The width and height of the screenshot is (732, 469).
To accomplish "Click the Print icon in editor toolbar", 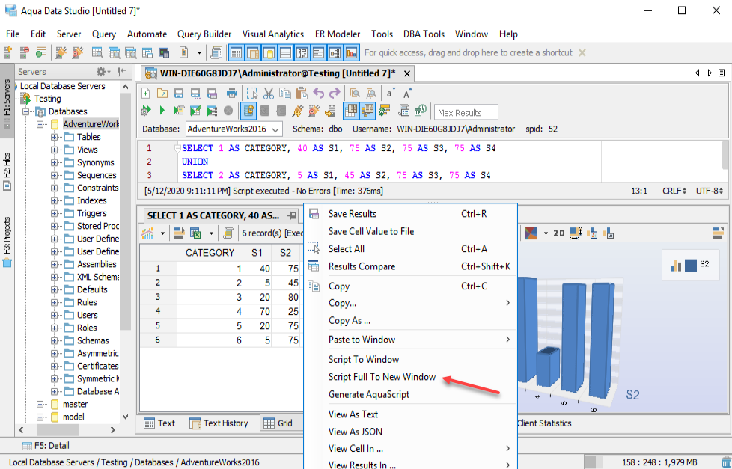I will pos(232,94).
